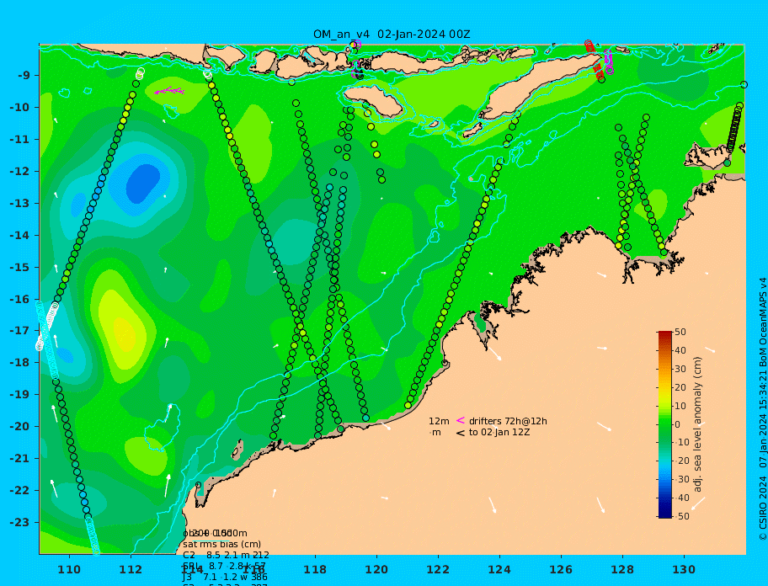The height and width of the screenshot is (586, 768).
Task: Click the 'adj. sea level anomaly (cm)' colour bar title
Action: [698, 424]
